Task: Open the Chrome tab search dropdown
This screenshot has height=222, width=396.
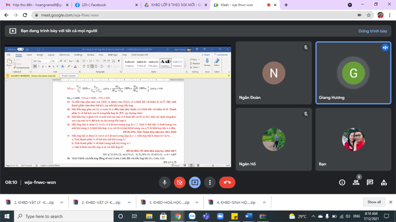Action: point(350,5)
